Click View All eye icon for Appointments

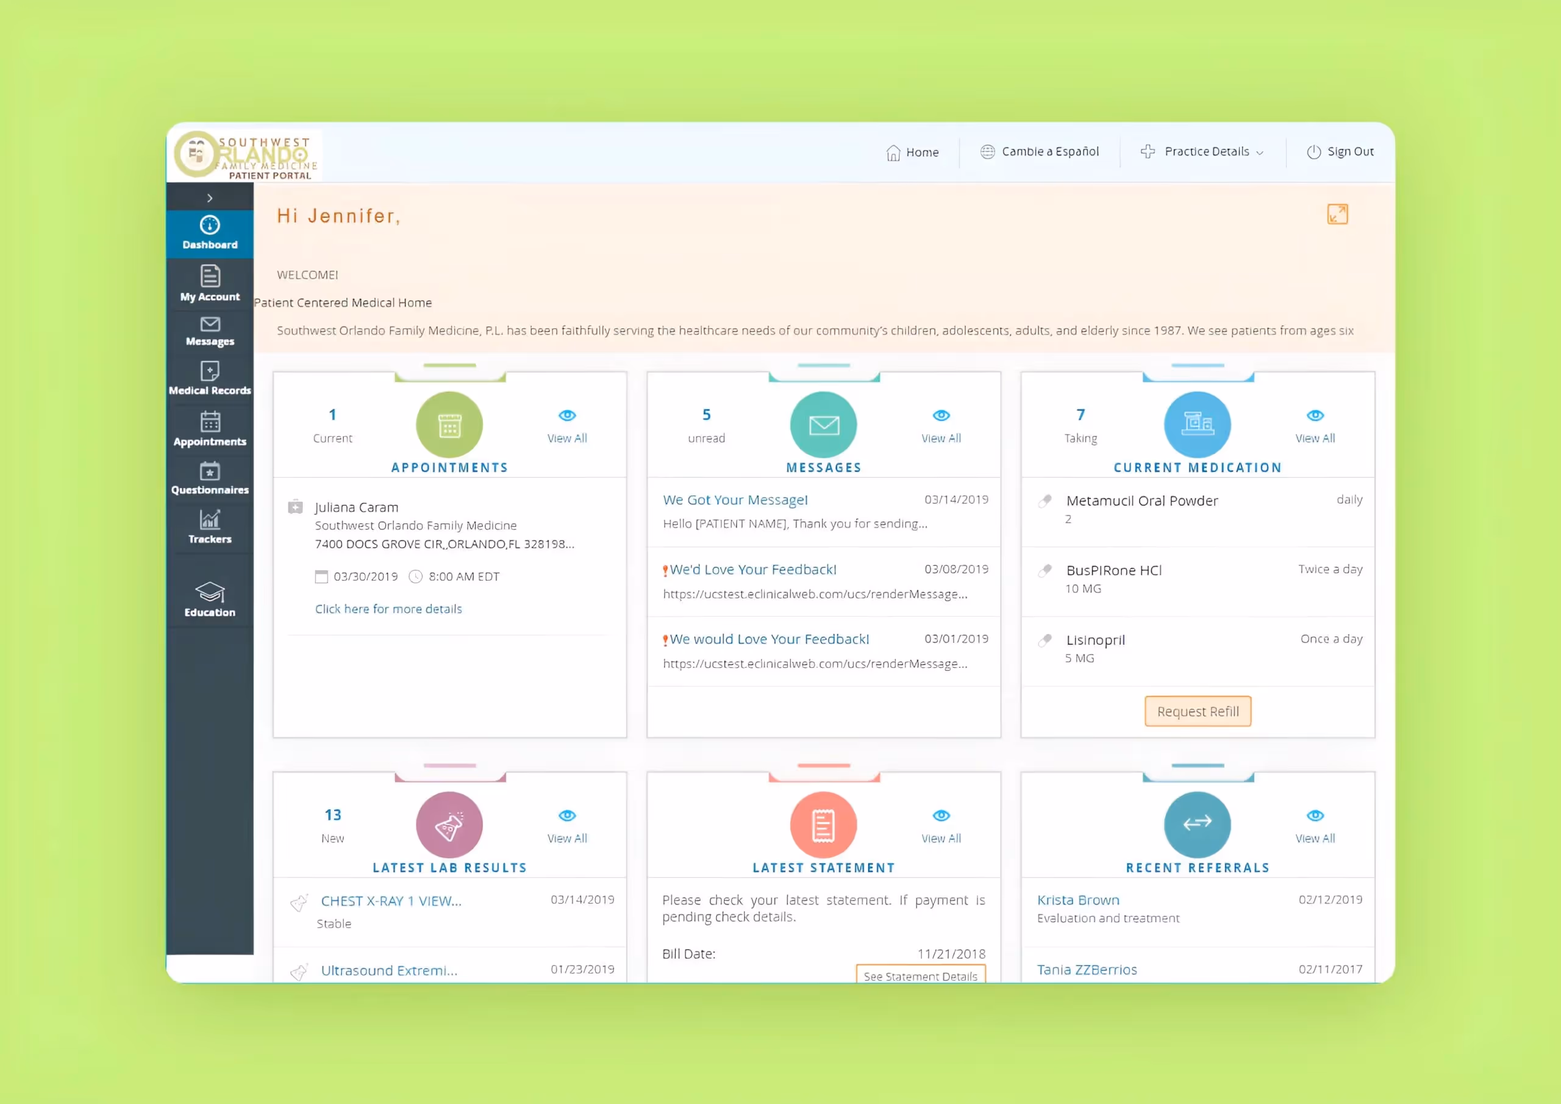click(x=567, y=415)
